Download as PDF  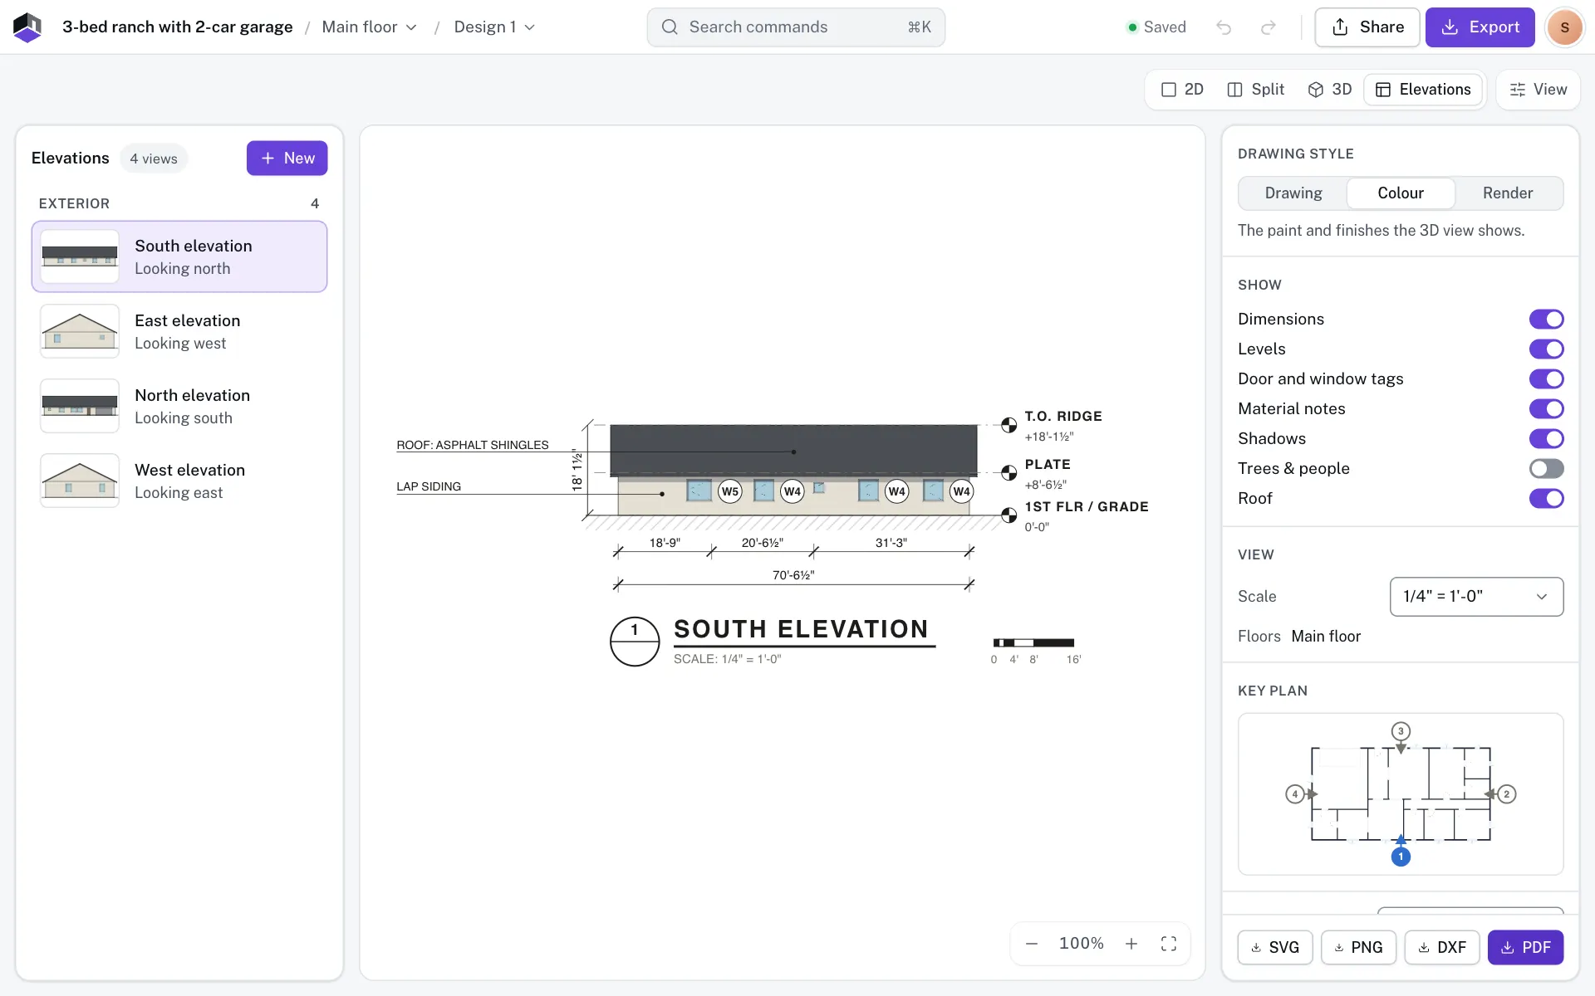1525,947
